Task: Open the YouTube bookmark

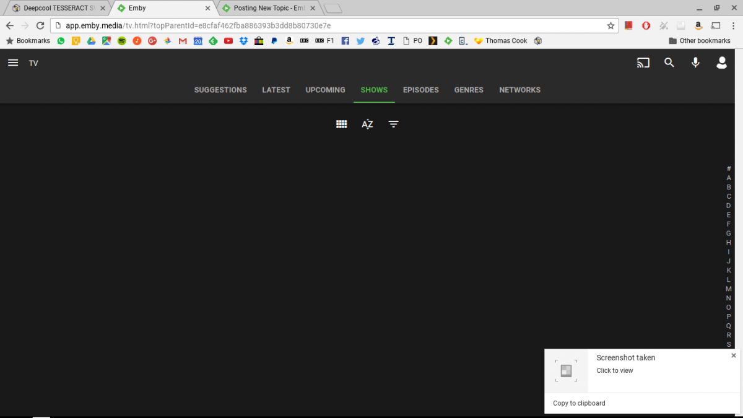Action: point(228,41)
